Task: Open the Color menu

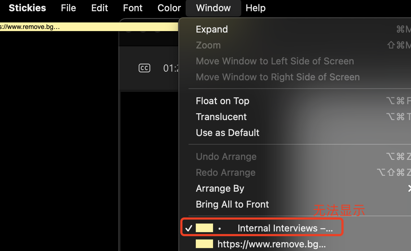Action: tap(169, 8)
